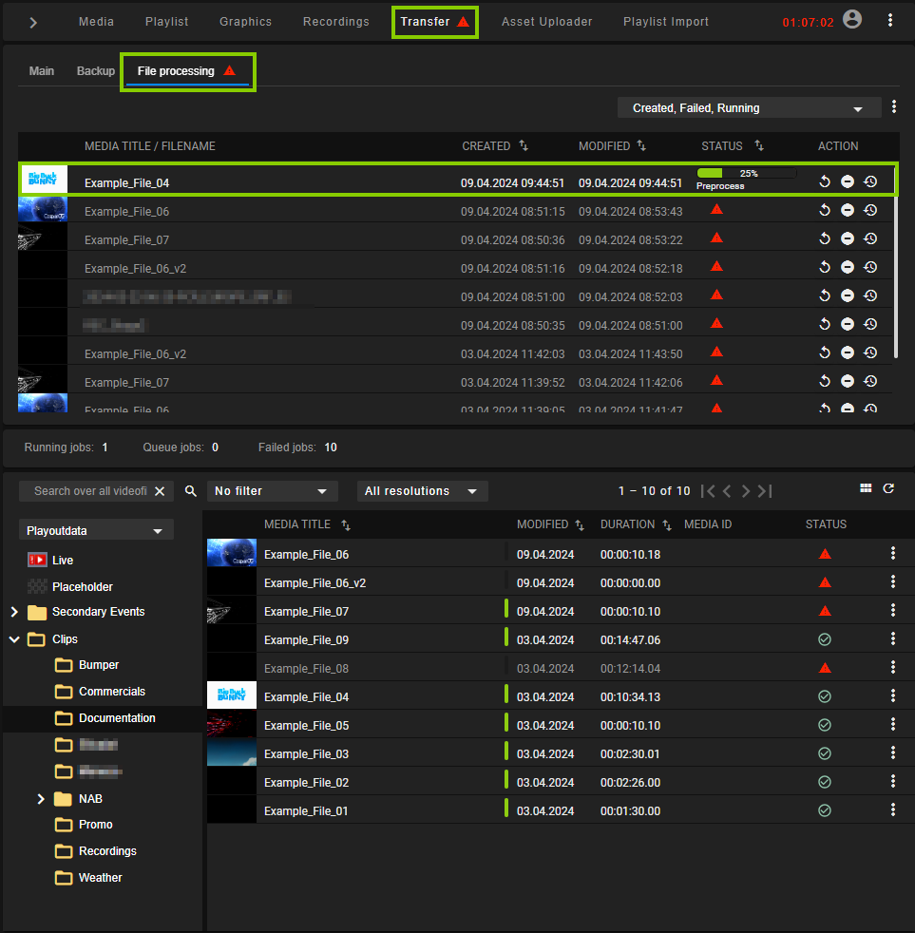The width and height of the screenshot is (915, 933).
Task: Open the Recordings menu item
Action: tap(335, 21)
